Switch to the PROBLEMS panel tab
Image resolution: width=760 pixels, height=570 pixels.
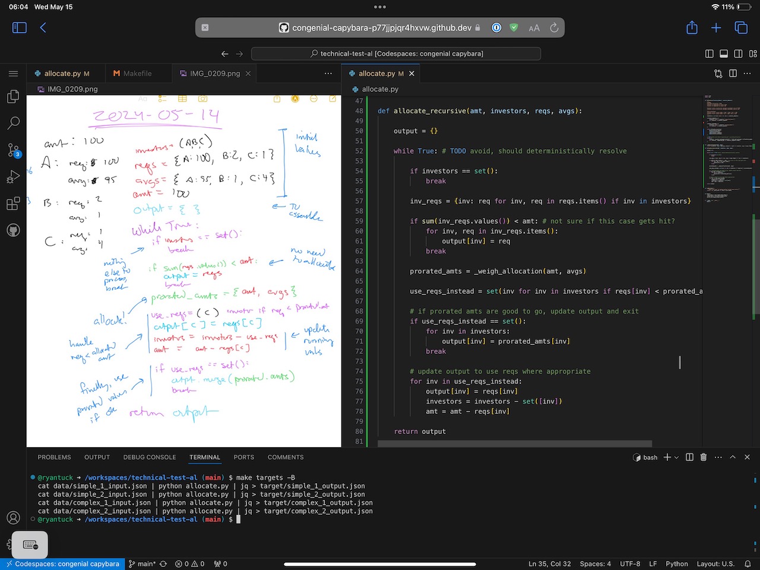pyautogui.click(x=54, y=457)
